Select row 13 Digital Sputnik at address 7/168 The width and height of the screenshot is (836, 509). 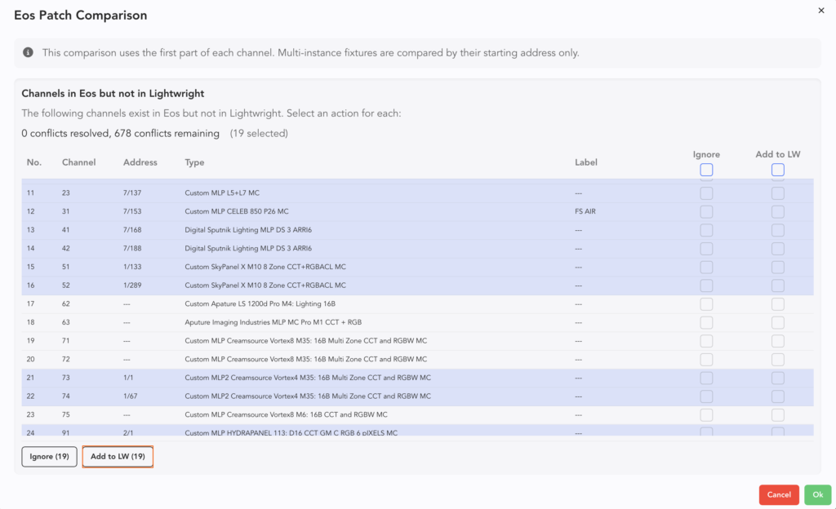click(327, 230)
